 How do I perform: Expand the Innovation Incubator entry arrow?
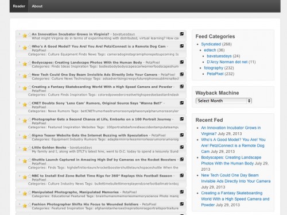(20, 34)
